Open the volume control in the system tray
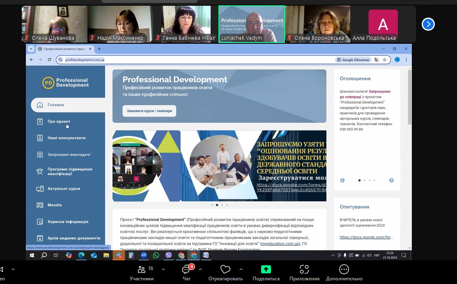Image resolution: width=457 pixels, height=284 pixels. [369, 255]
